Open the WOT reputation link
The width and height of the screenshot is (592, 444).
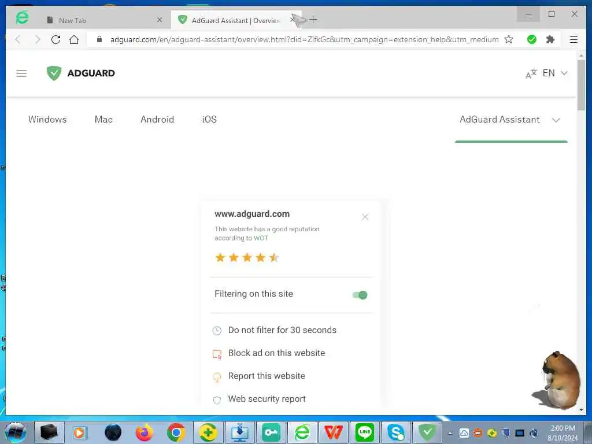tap(261, 238)
